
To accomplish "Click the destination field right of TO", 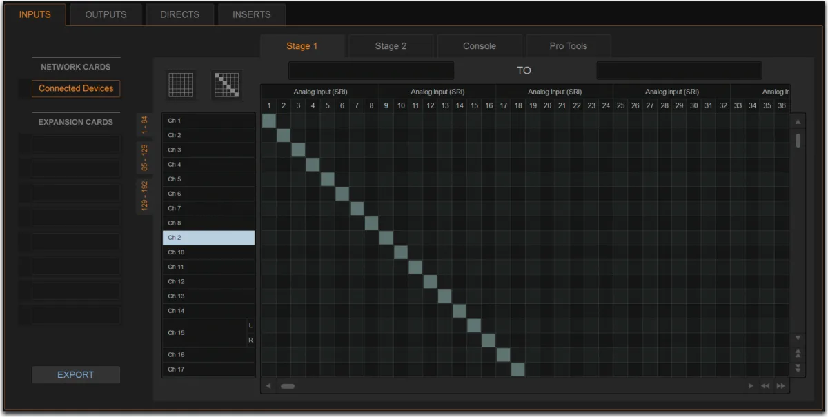I will pyautogui.click(x=679, y=70).
